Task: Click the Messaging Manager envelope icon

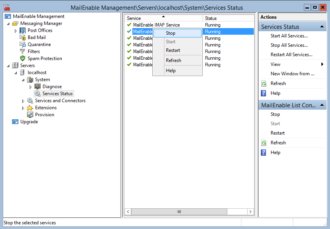Action: (x=15, y=23)
